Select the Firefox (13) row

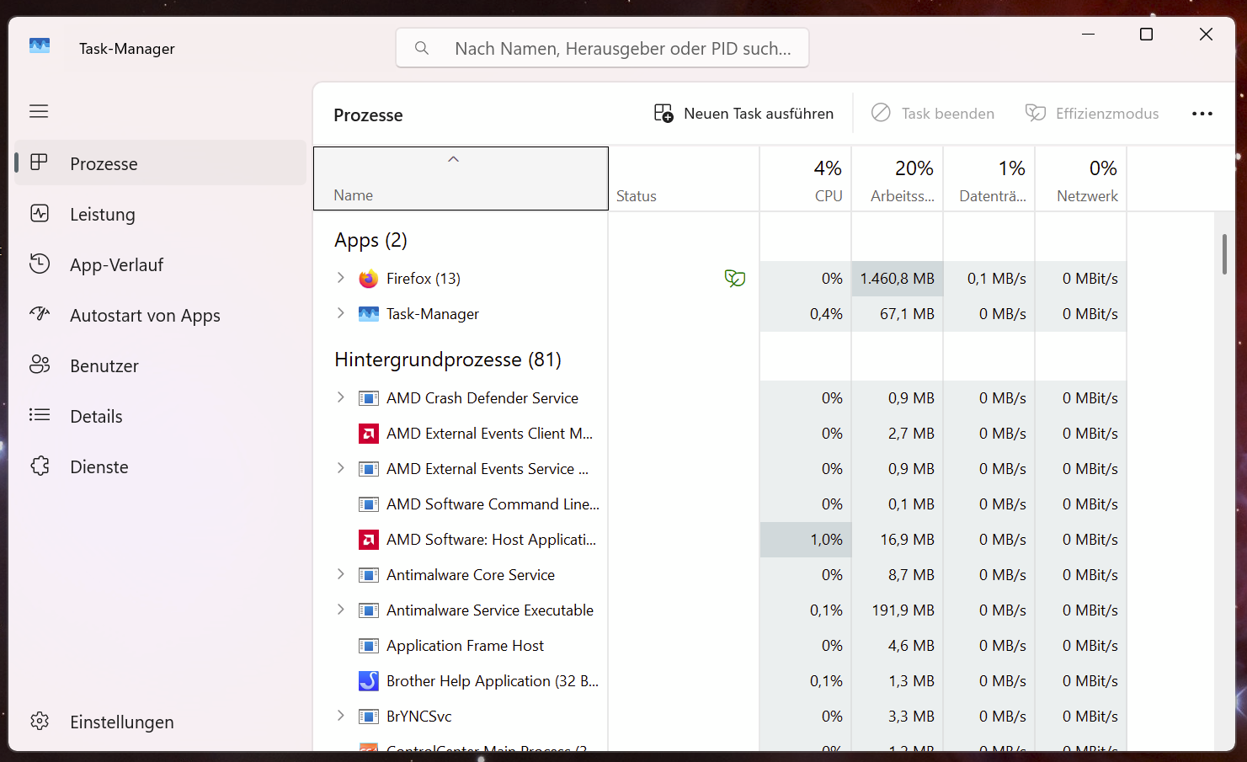[x=720, y=278]
